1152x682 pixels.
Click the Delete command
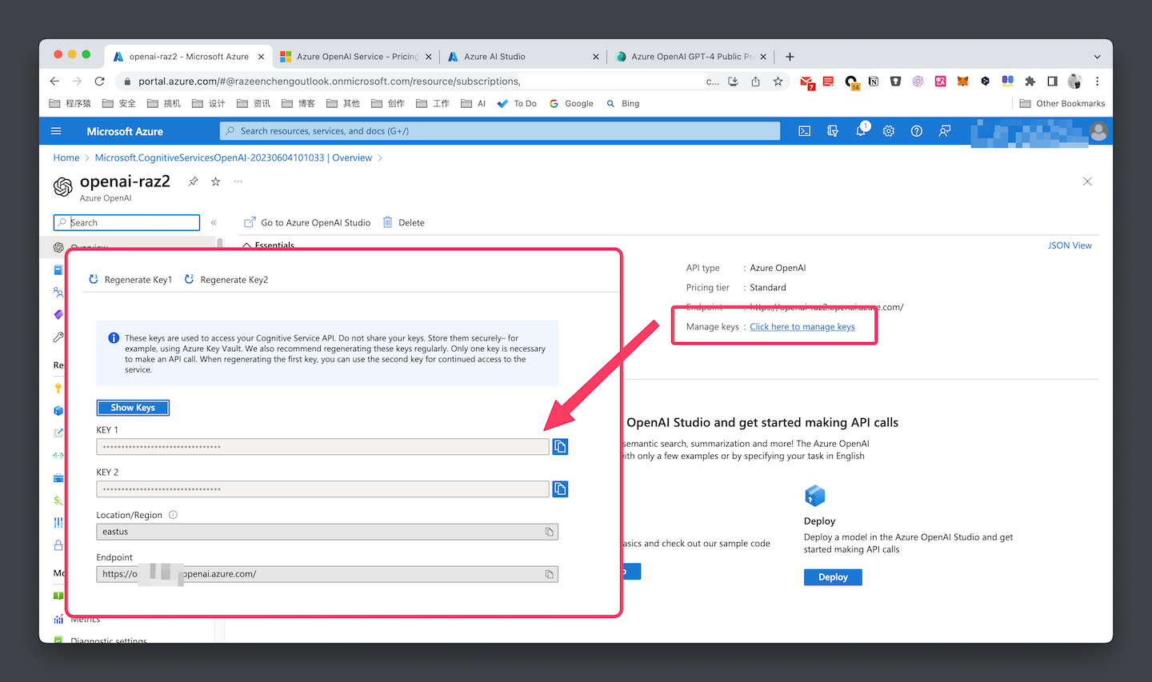click(404, 222)
